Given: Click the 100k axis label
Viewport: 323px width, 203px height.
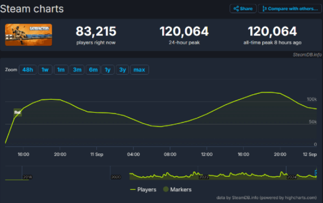Looking at the screenshot, I should [x=312, y=99].
